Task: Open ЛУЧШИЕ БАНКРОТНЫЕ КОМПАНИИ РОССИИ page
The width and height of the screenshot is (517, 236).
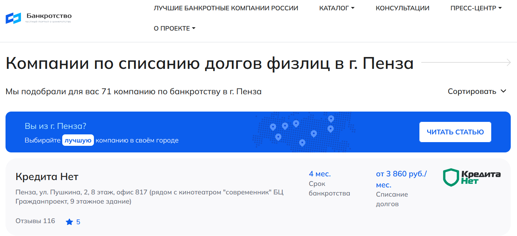Action: (x=226, y=8)
